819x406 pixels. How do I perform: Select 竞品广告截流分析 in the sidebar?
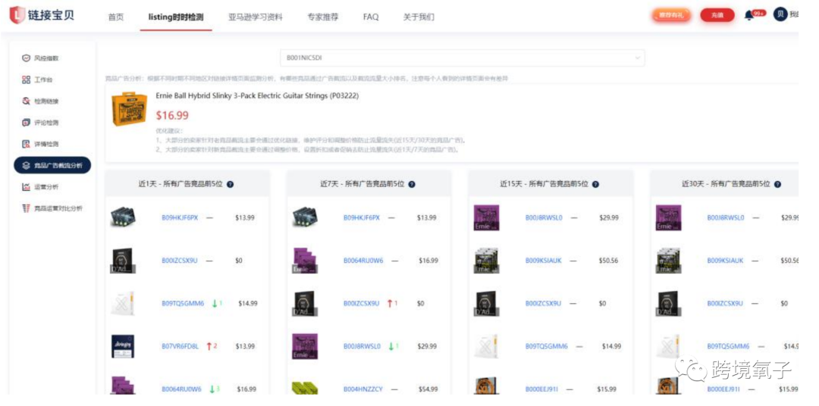tap(52, 165)
